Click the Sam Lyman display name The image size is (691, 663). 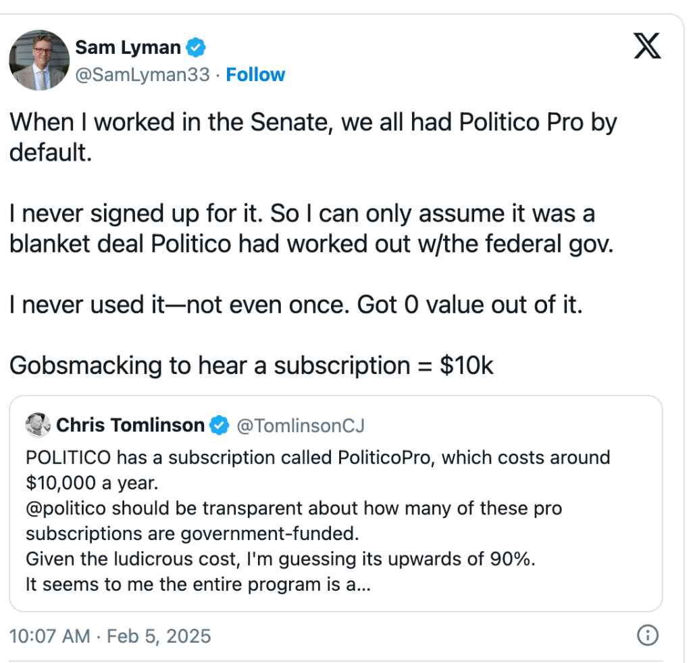128,48
